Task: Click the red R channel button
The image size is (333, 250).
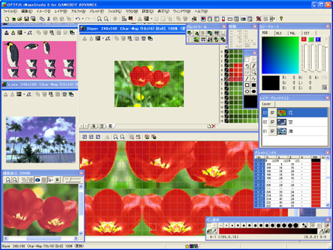Action: point(304,39)
